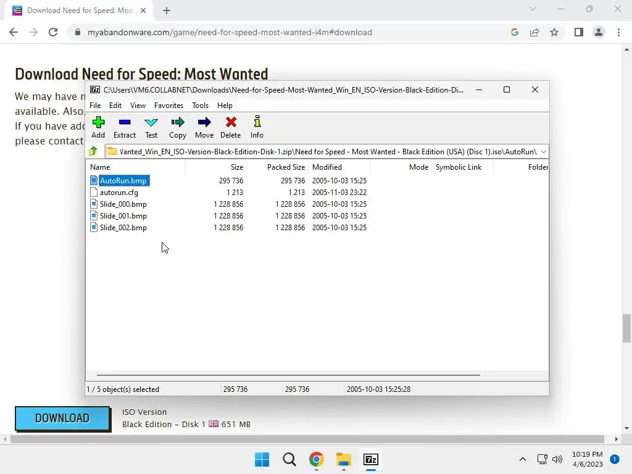Image resolution: width=632 pixels, height=474 pixels.
Task: Click the AutoRun.bmp file icon
Action: pyautogui.click(x=94, y=180)
